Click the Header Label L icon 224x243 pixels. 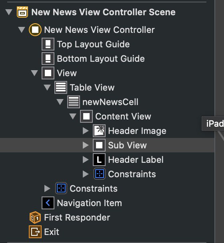[x=99, y=160]
